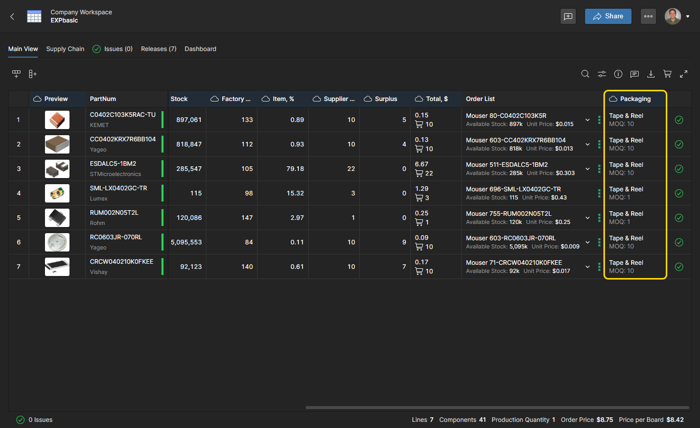Open the Releases (7) tab

pyautogui.click(x=158, y=49)
